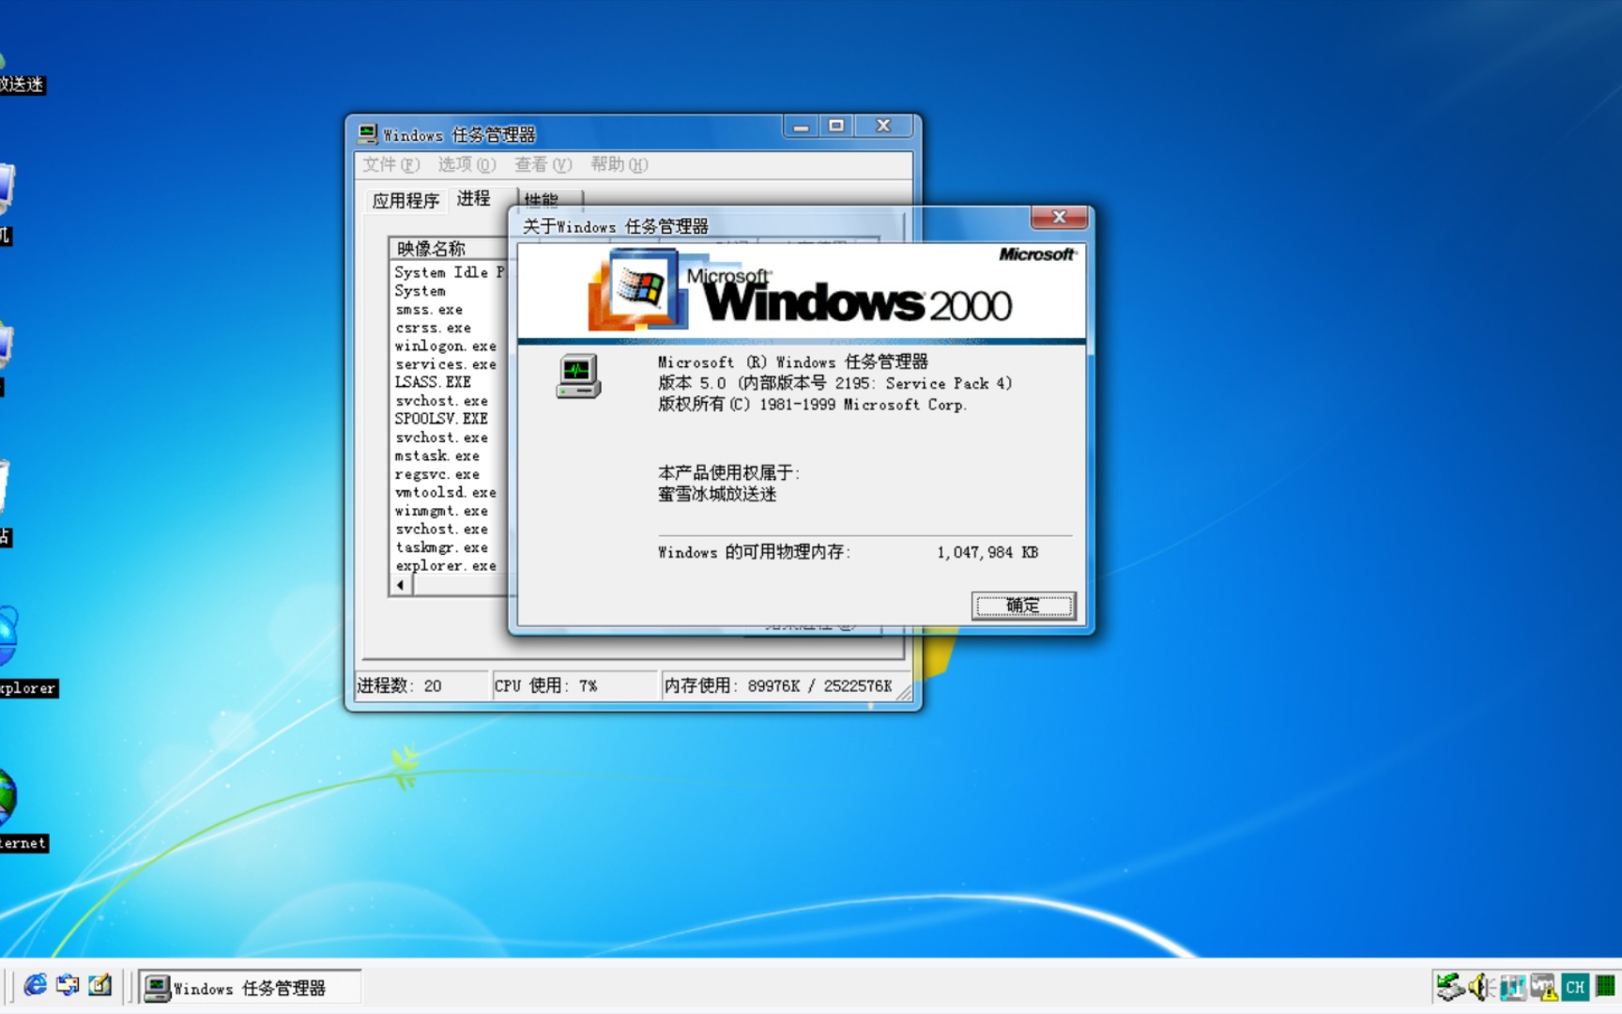This screenshot has width=1622, height=1014.
Task: Select the vmtoolsd.exe process
Action: (x=445, y=492)
